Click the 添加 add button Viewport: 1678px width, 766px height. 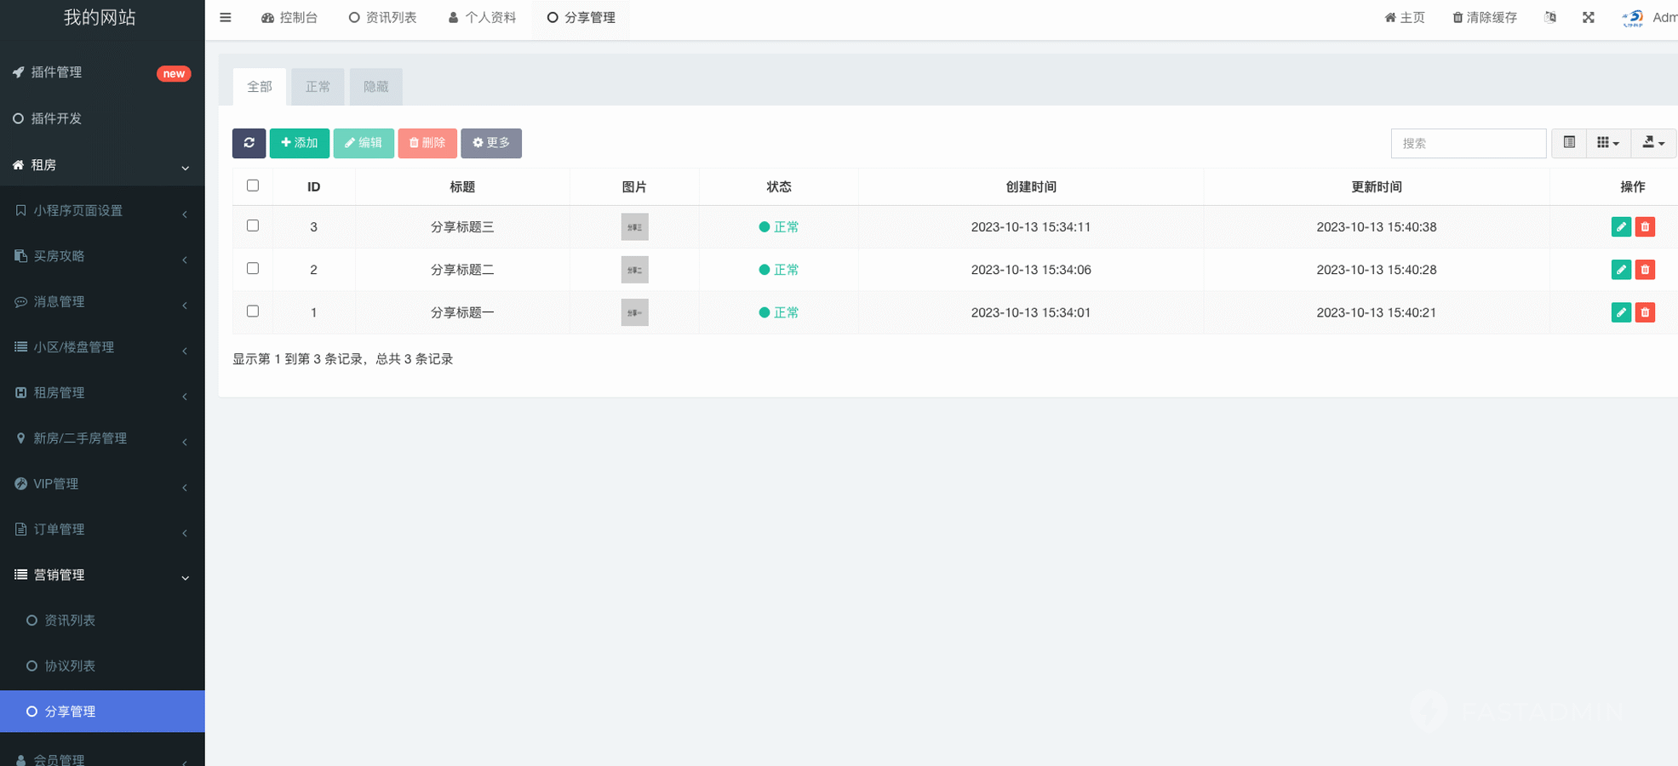coord(299,143)
